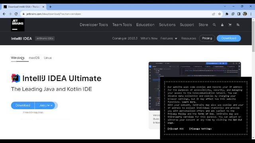
Task: Open Store menu
Action: [x=203, y=25]
